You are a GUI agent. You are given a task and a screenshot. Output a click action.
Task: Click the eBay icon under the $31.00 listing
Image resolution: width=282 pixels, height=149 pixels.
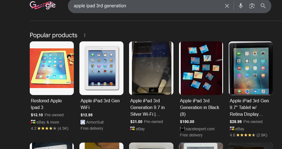[132, 129]
